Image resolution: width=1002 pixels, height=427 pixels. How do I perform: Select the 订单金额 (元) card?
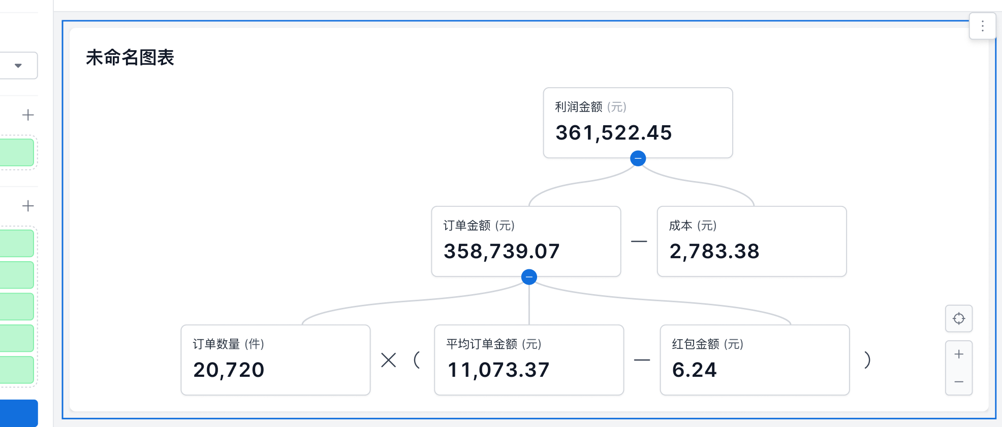click(x=526, y=241)
